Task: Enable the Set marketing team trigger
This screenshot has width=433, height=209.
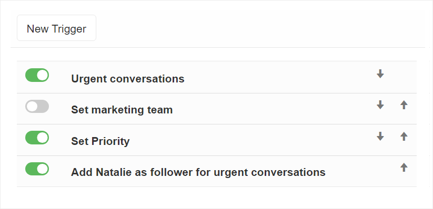Action: tap(37, 107)
